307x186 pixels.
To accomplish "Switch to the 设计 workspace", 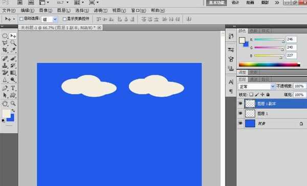I will point(235,3).
